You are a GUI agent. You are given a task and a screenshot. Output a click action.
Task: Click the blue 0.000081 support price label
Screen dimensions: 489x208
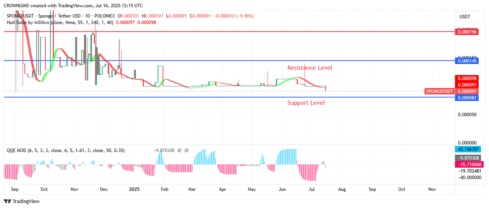(x=466, y=98)
